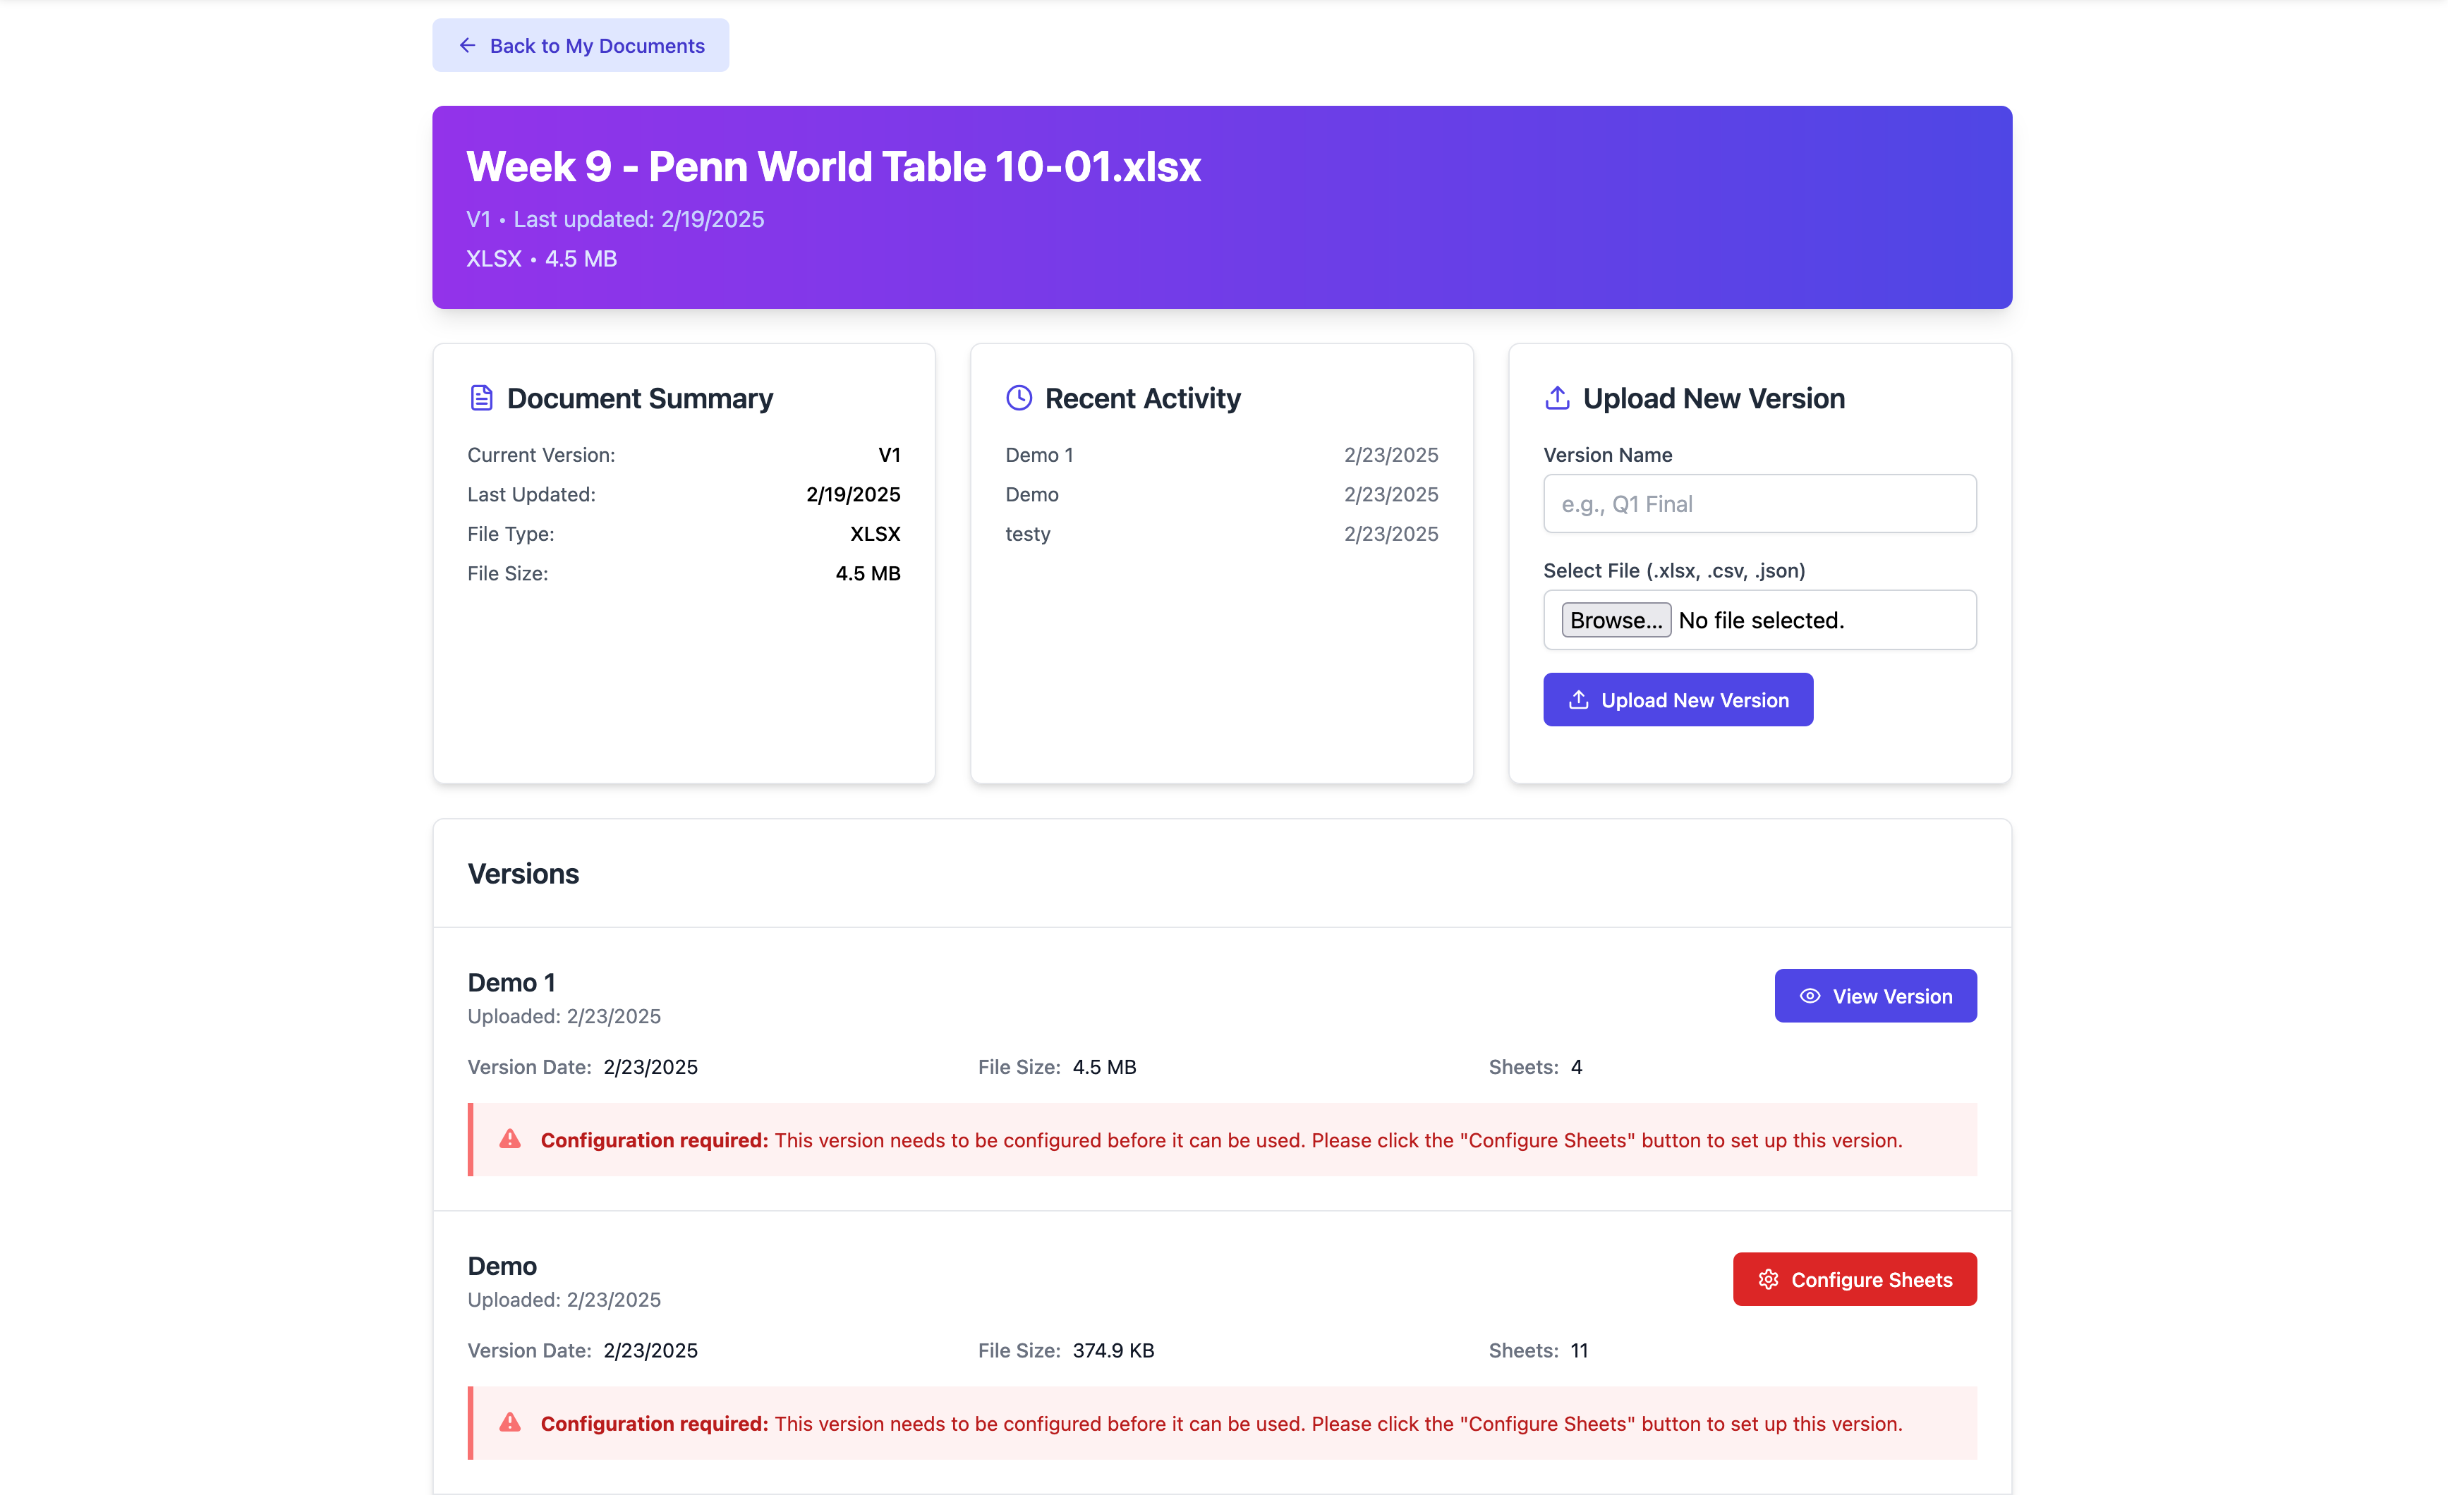This screenshot has width=2448, height=1495.
Task: Click the Document Summary heading
Action: pyautogui.click(x=640, y=398)
